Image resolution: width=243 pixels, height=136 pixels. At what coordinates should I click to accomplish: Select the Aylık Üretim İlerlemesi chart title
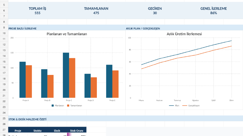tap(184, 34)
